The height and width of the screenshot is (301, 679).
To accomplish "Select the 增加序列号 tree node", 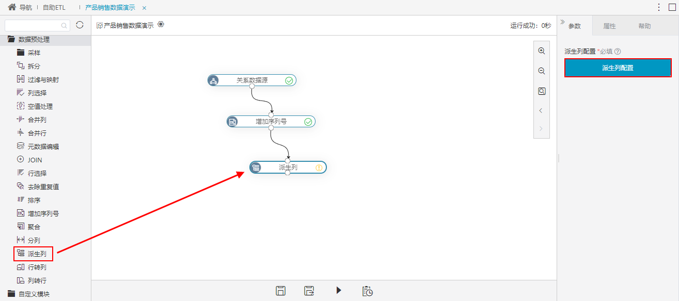I will point(38,213).
